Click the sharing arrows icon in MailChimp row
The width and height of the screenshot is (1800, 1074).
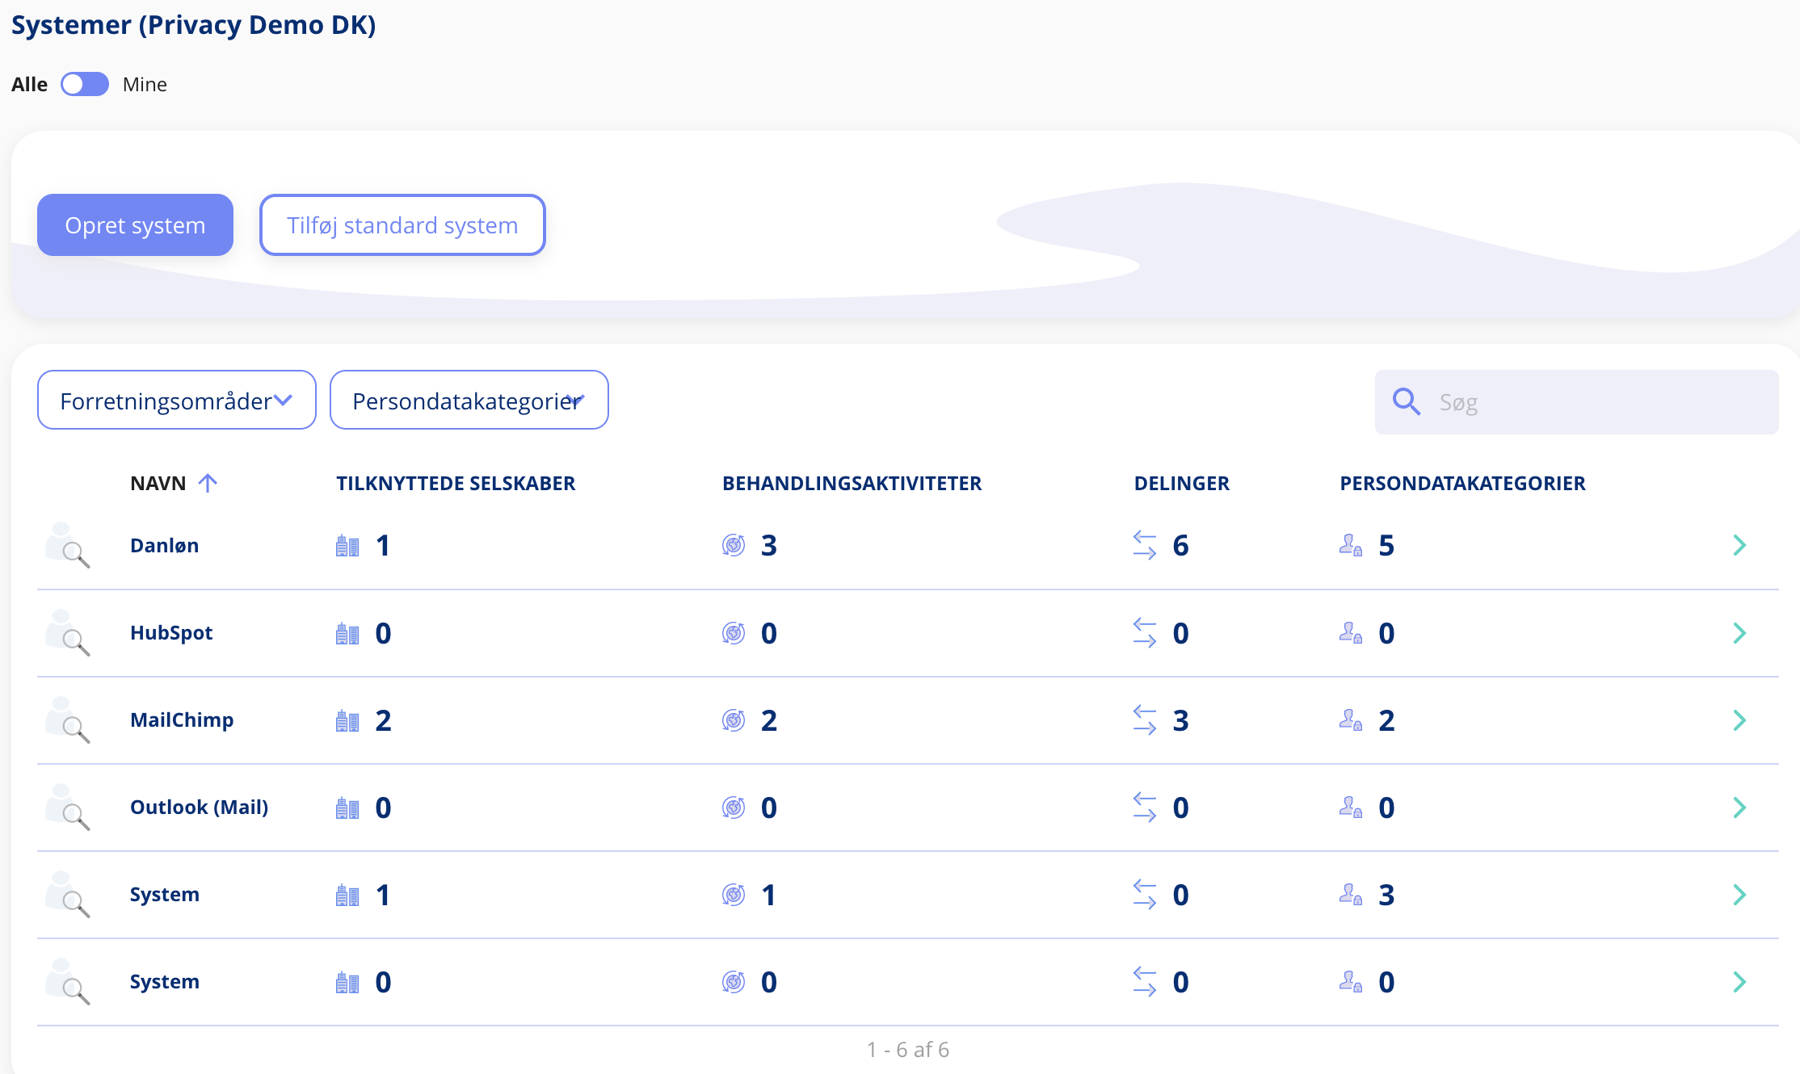pos(1145,719)
